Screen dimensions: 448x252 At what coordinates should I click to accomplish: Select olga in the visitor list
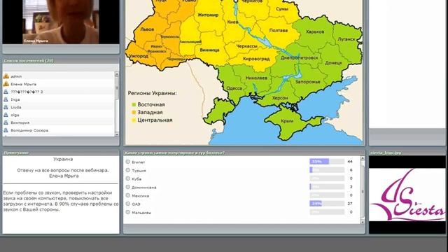pyautogui.click(x=59, y=115)
